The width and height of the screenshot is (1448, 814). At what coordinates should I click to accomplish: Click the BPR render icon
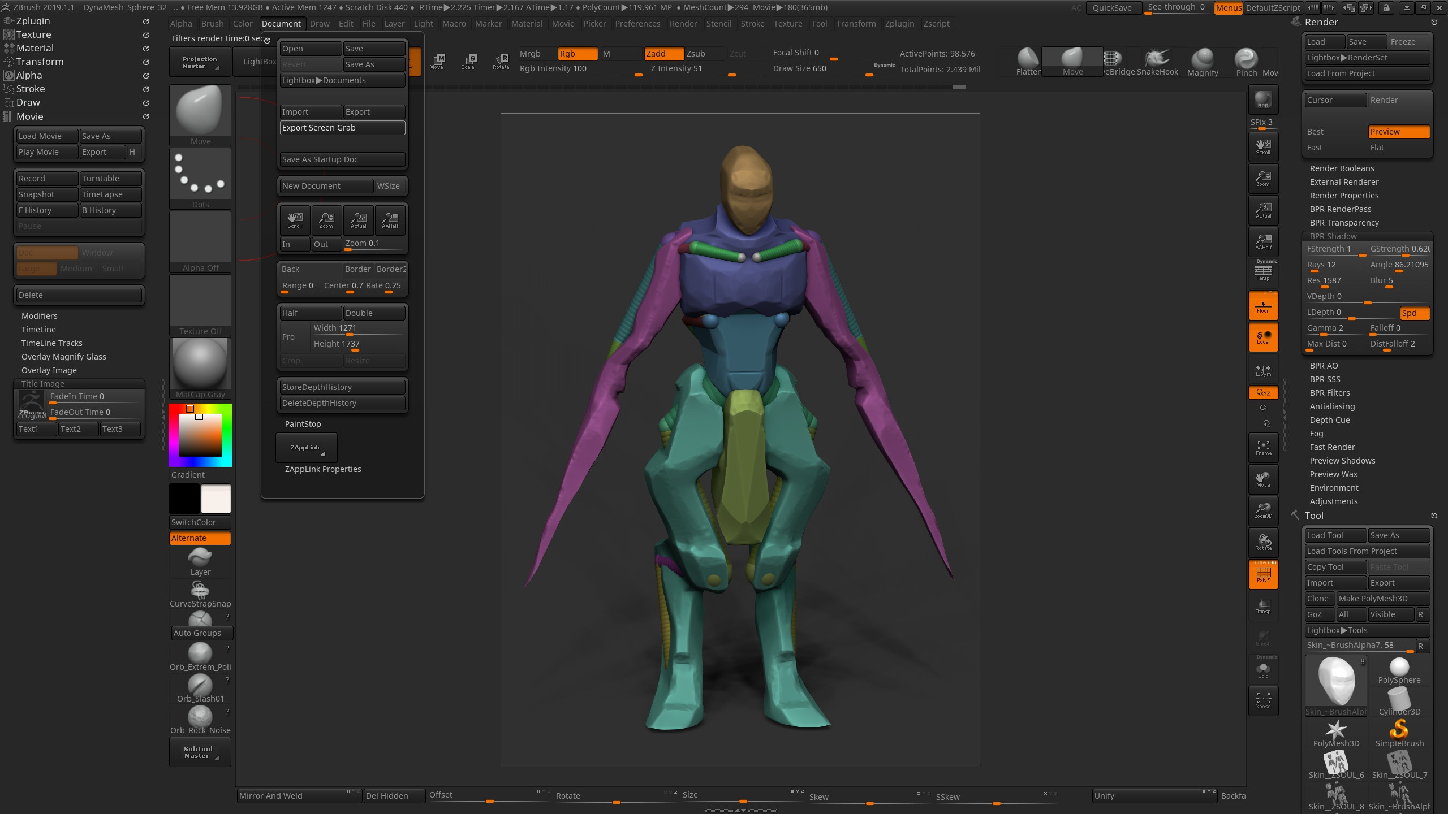1263,100
